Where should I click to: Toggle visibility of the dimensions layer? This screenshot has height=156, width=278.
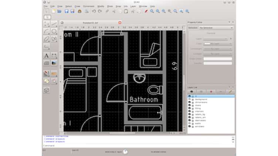[189, 103]
